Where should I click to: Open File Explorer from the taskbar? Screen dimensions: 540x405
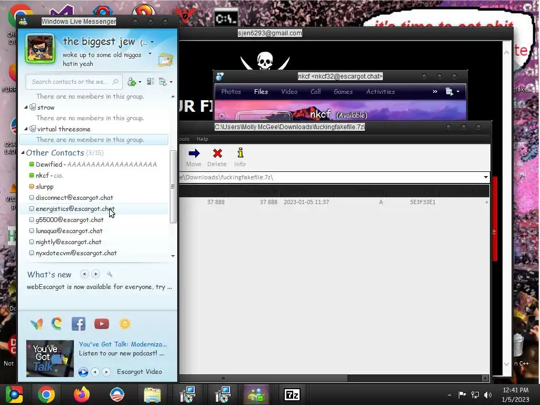152,394
